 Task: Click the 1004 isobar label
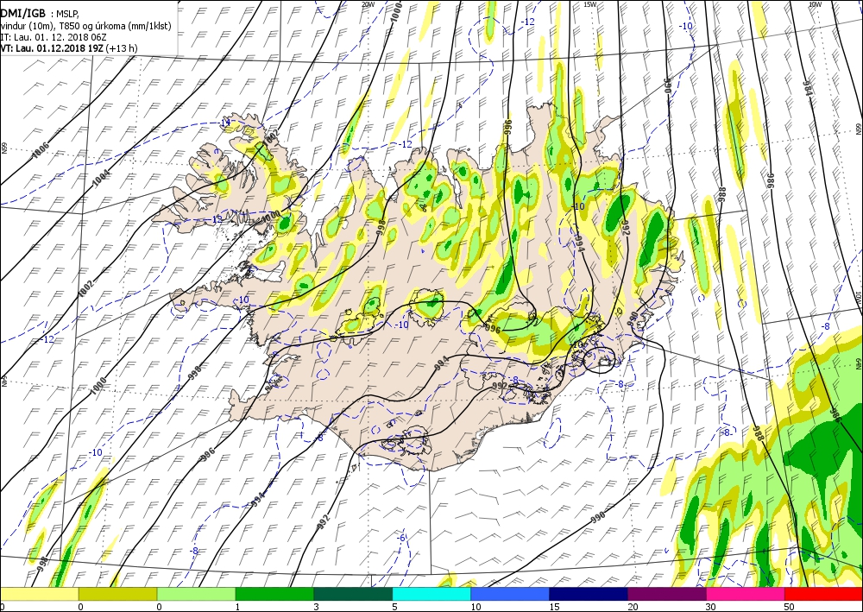tap(101, 177)
